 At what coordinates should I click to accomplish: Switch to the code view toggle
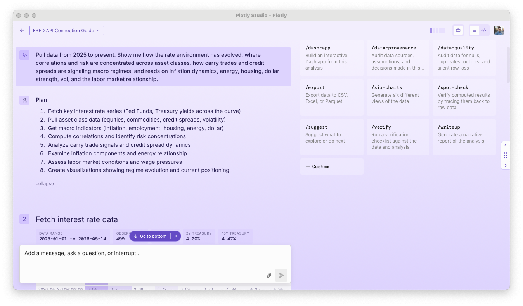click(484, 30)
